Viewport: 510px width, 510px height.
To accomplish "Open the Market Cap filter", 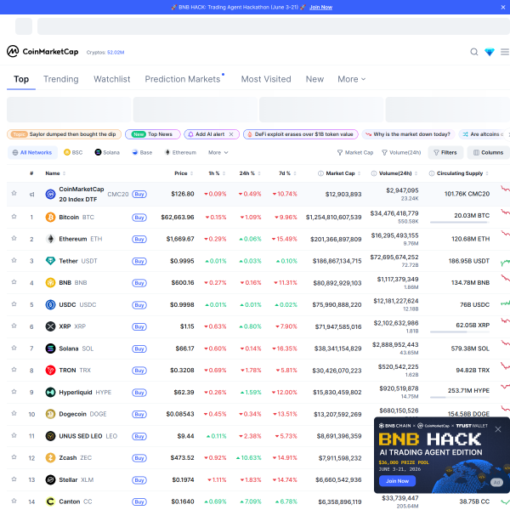I will tap(355, 152).
